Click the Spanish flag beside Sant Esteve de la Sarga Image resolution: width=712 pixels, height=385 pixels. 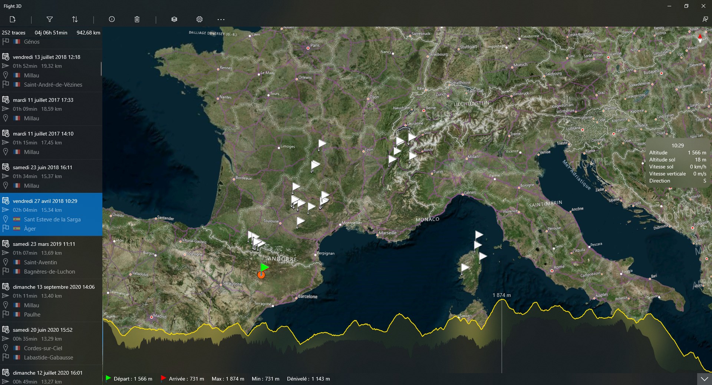coord(17,219)
